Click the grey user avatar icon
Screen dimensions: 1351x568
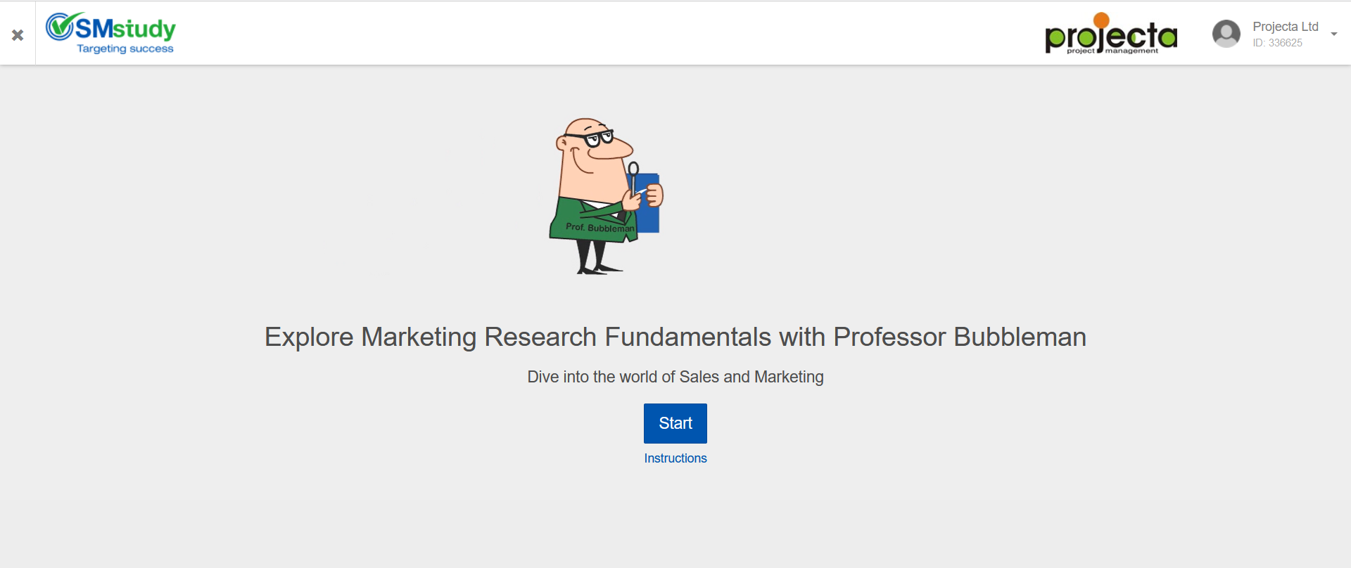pyautogui.click(x=1226, y=34)
